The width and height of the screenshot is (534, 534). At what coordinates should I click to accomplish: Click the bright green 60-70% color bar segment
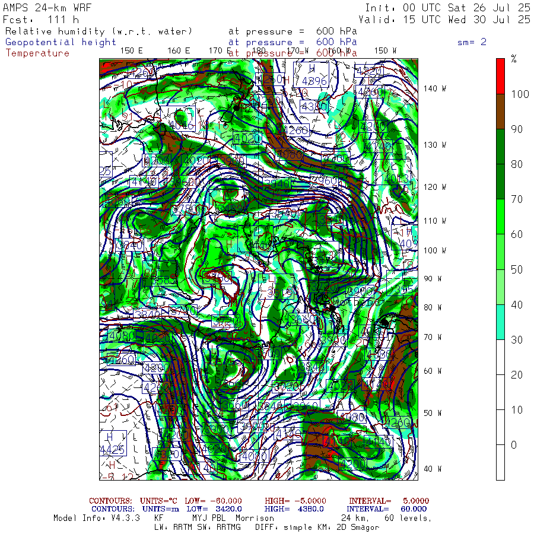tap(500, 217)
